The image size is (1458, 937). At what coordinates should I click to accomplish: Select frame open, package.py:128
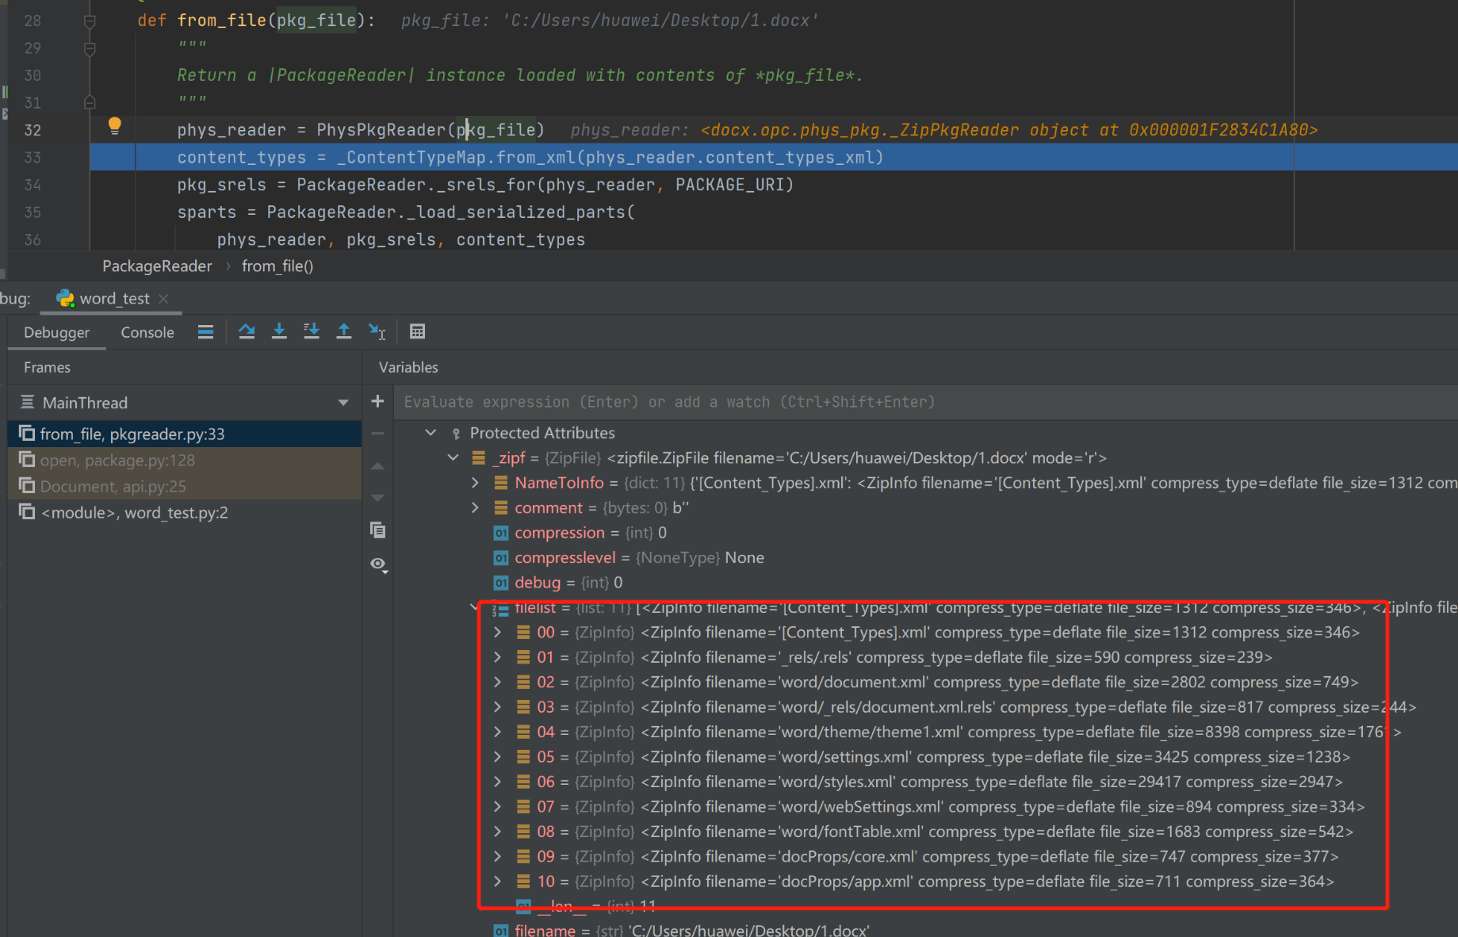185,460
